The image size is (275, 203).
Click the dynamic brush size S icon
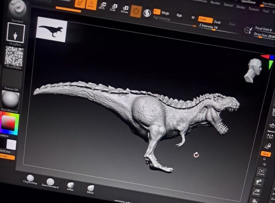[248, 31]
